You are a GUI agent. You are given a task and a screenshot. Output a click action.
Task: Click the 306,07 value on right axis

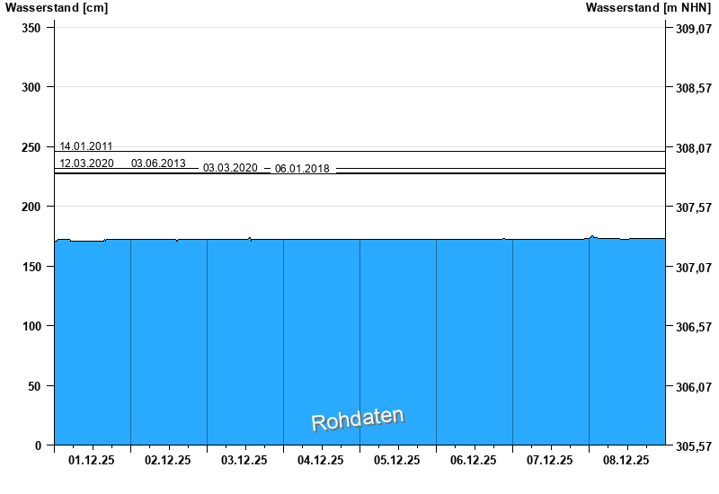click(694, 387)
